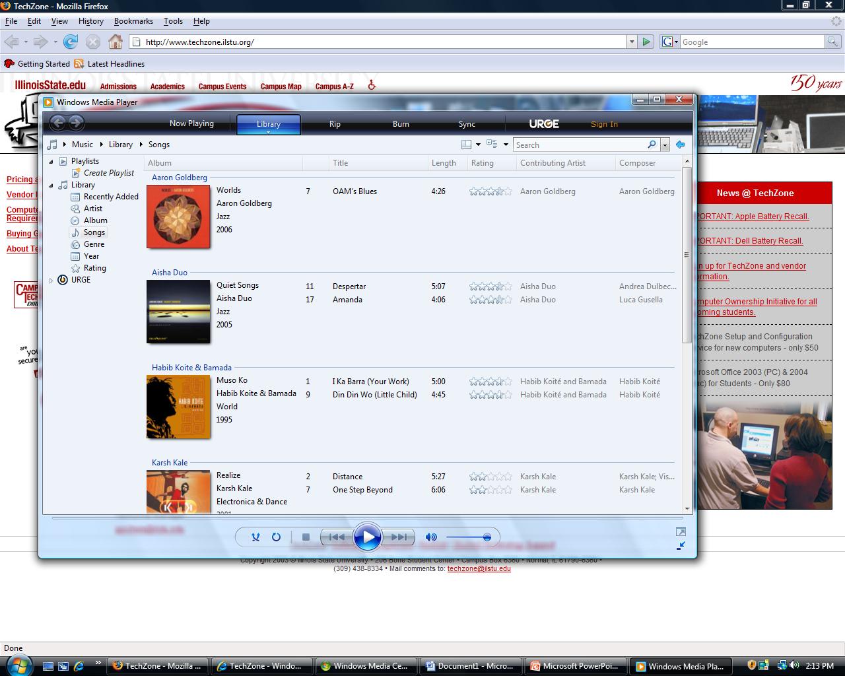Switch to the Rip tab
This screenshot has height=676, width=845.
[335, 123]
